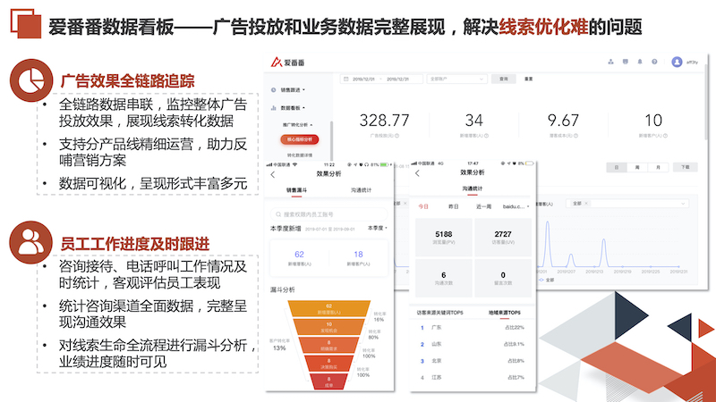Click the 0 留言次数 card
The width and height of the screenshot is (716, 402).
point(503,278)
